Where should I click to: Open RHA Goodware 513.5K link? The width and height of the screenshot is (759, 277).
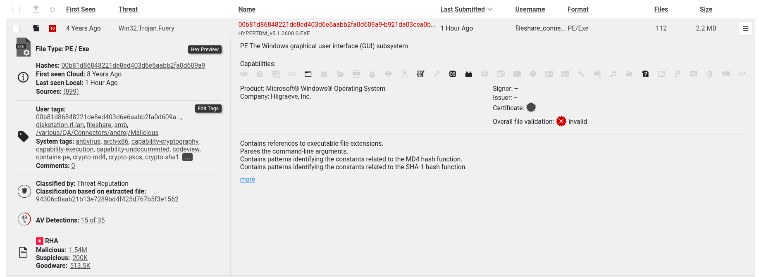coord(80,265)
